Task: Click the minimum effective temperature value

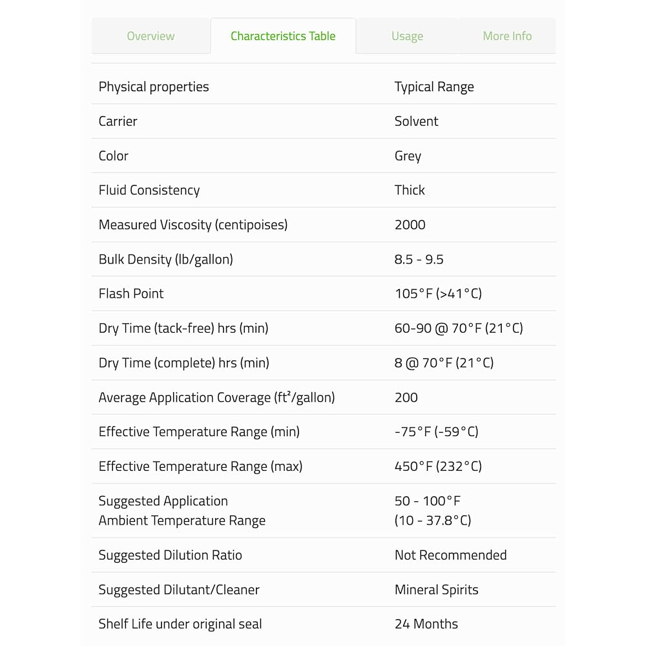Action: pyautogui.click(x=436, y=432)
